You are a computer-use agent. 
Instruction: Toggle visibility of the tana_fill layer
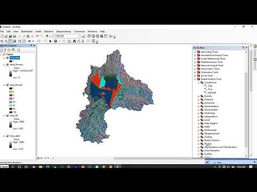click(7, 116)
